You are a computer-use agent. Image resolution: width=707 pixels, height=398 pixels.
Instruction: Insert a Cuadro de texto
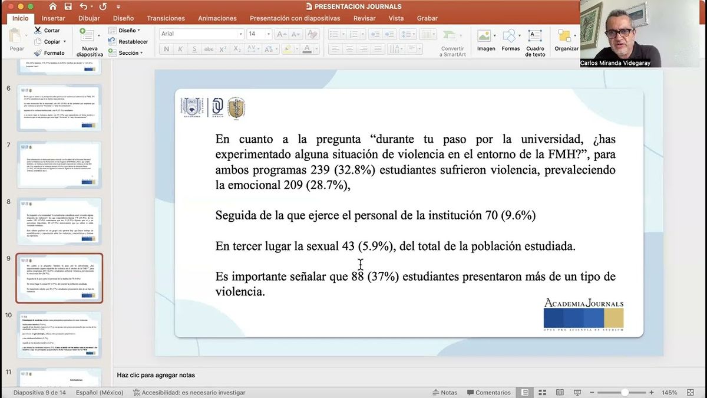coord(535,42)
